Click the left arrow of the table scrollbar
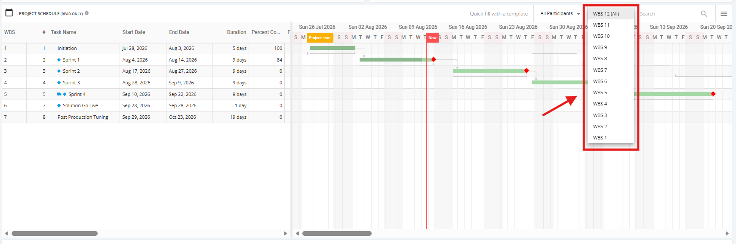This screenshot has height=244, width=736. (x=6, y=233)
